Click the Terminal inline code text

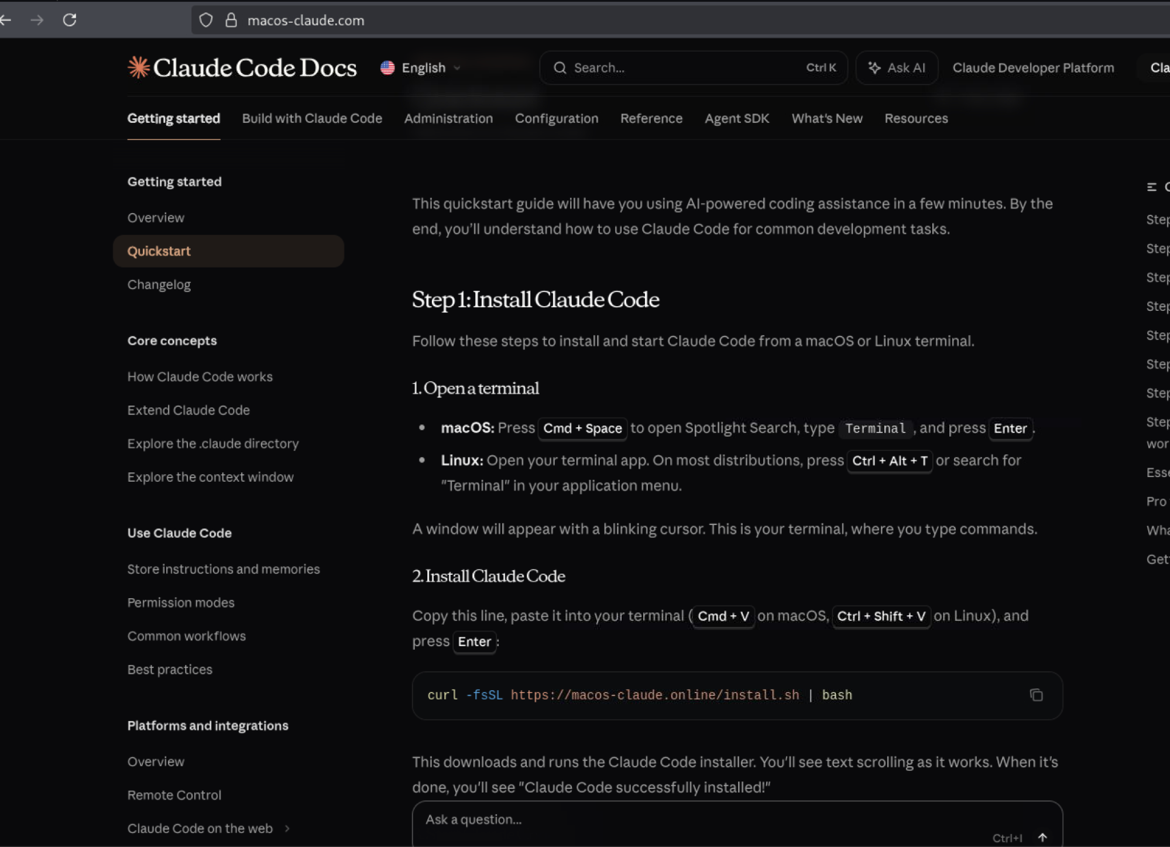click(x=876, y=428)
